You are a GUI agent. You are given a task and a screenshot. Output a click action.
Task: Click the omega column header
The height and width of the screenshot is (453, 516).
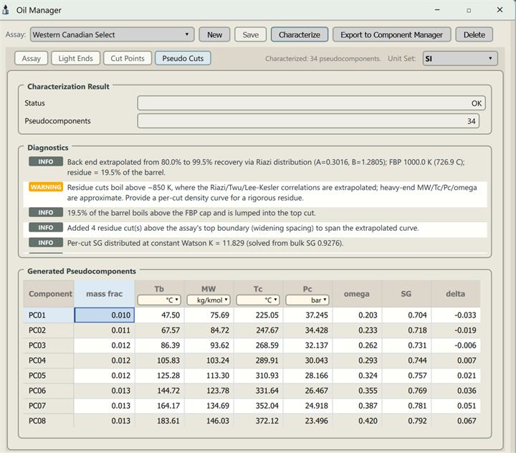coord(357,294)
